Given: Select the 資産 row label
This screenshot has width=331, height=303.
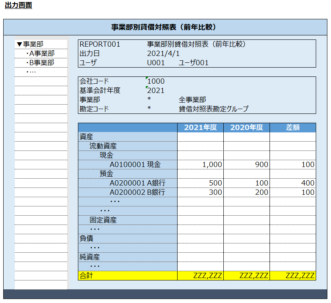Looking at the screenshot, I should (86, 137).
